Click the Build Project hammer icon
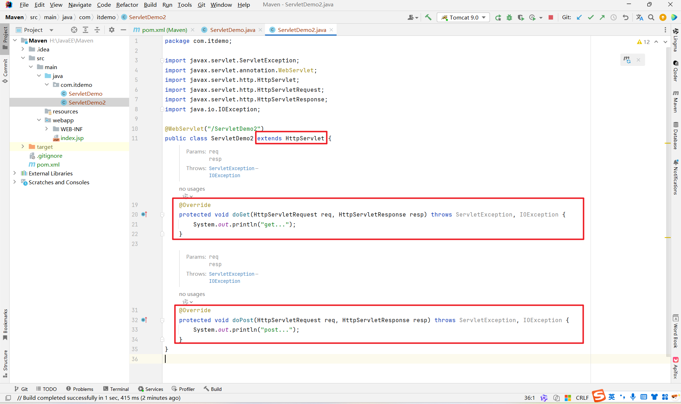This screenshot has width=681, height=404. (428, 17)
